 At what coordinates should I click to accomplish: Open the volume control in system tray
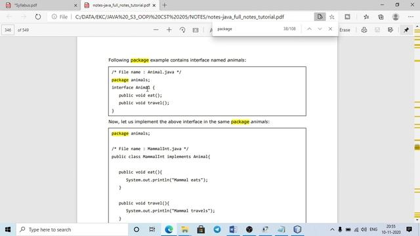pos(364,229)
